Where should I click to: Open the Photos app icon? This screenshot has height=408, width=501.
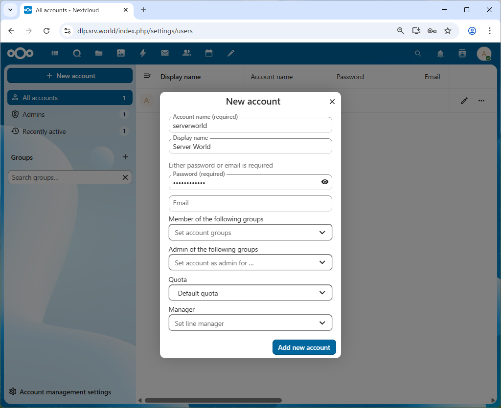click(121, 53)
